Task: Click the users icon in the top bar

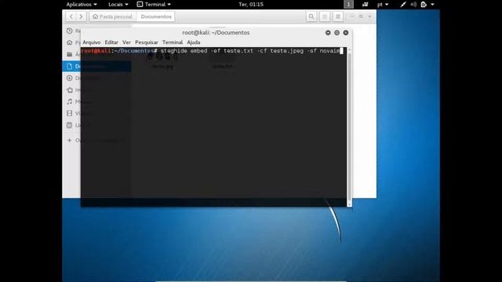Action: point(365,5)
